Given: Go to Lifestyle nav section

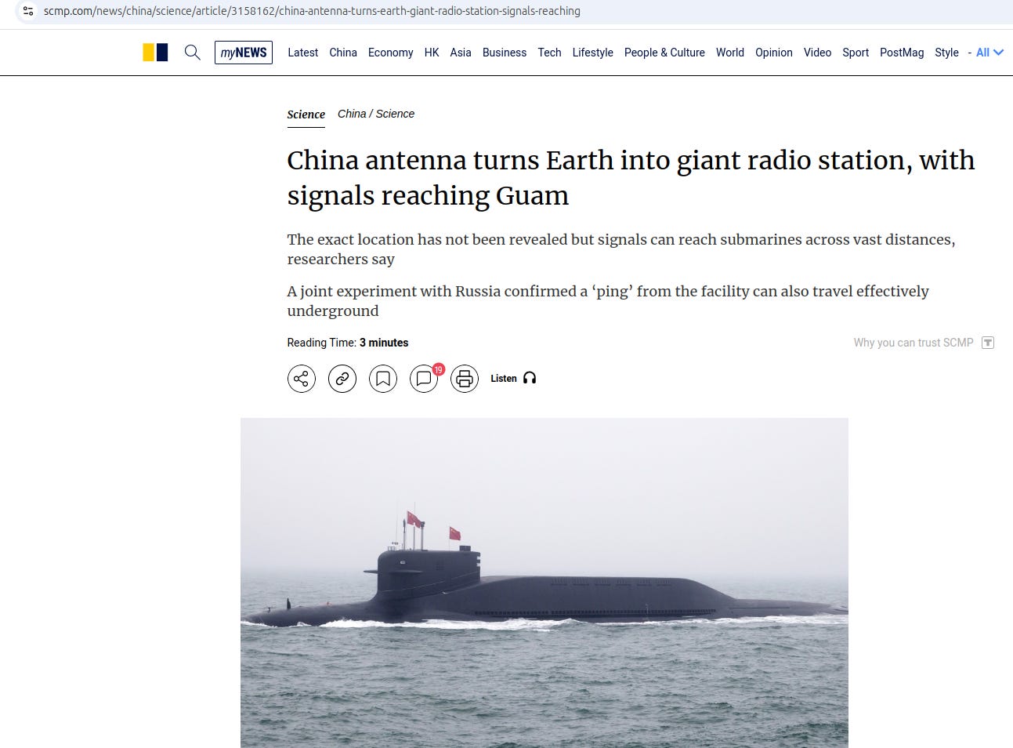Looking at the screenshot, I should pyautogui.click(x=592, y=53).
